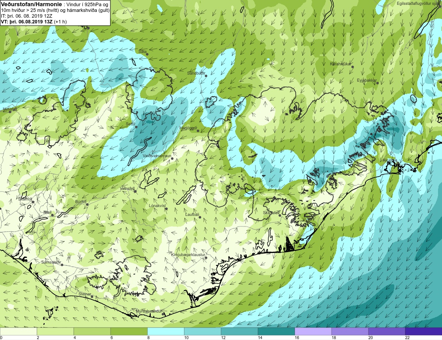Click the Lónakvísl station label
This screenshot has width=442, height=340.
(157, 206)
